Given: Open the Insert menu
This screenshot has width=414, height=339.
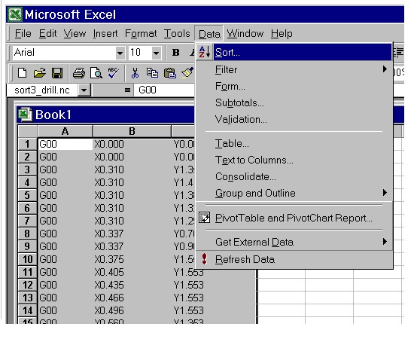Looking at the screenshot, I should coord(105,34).
